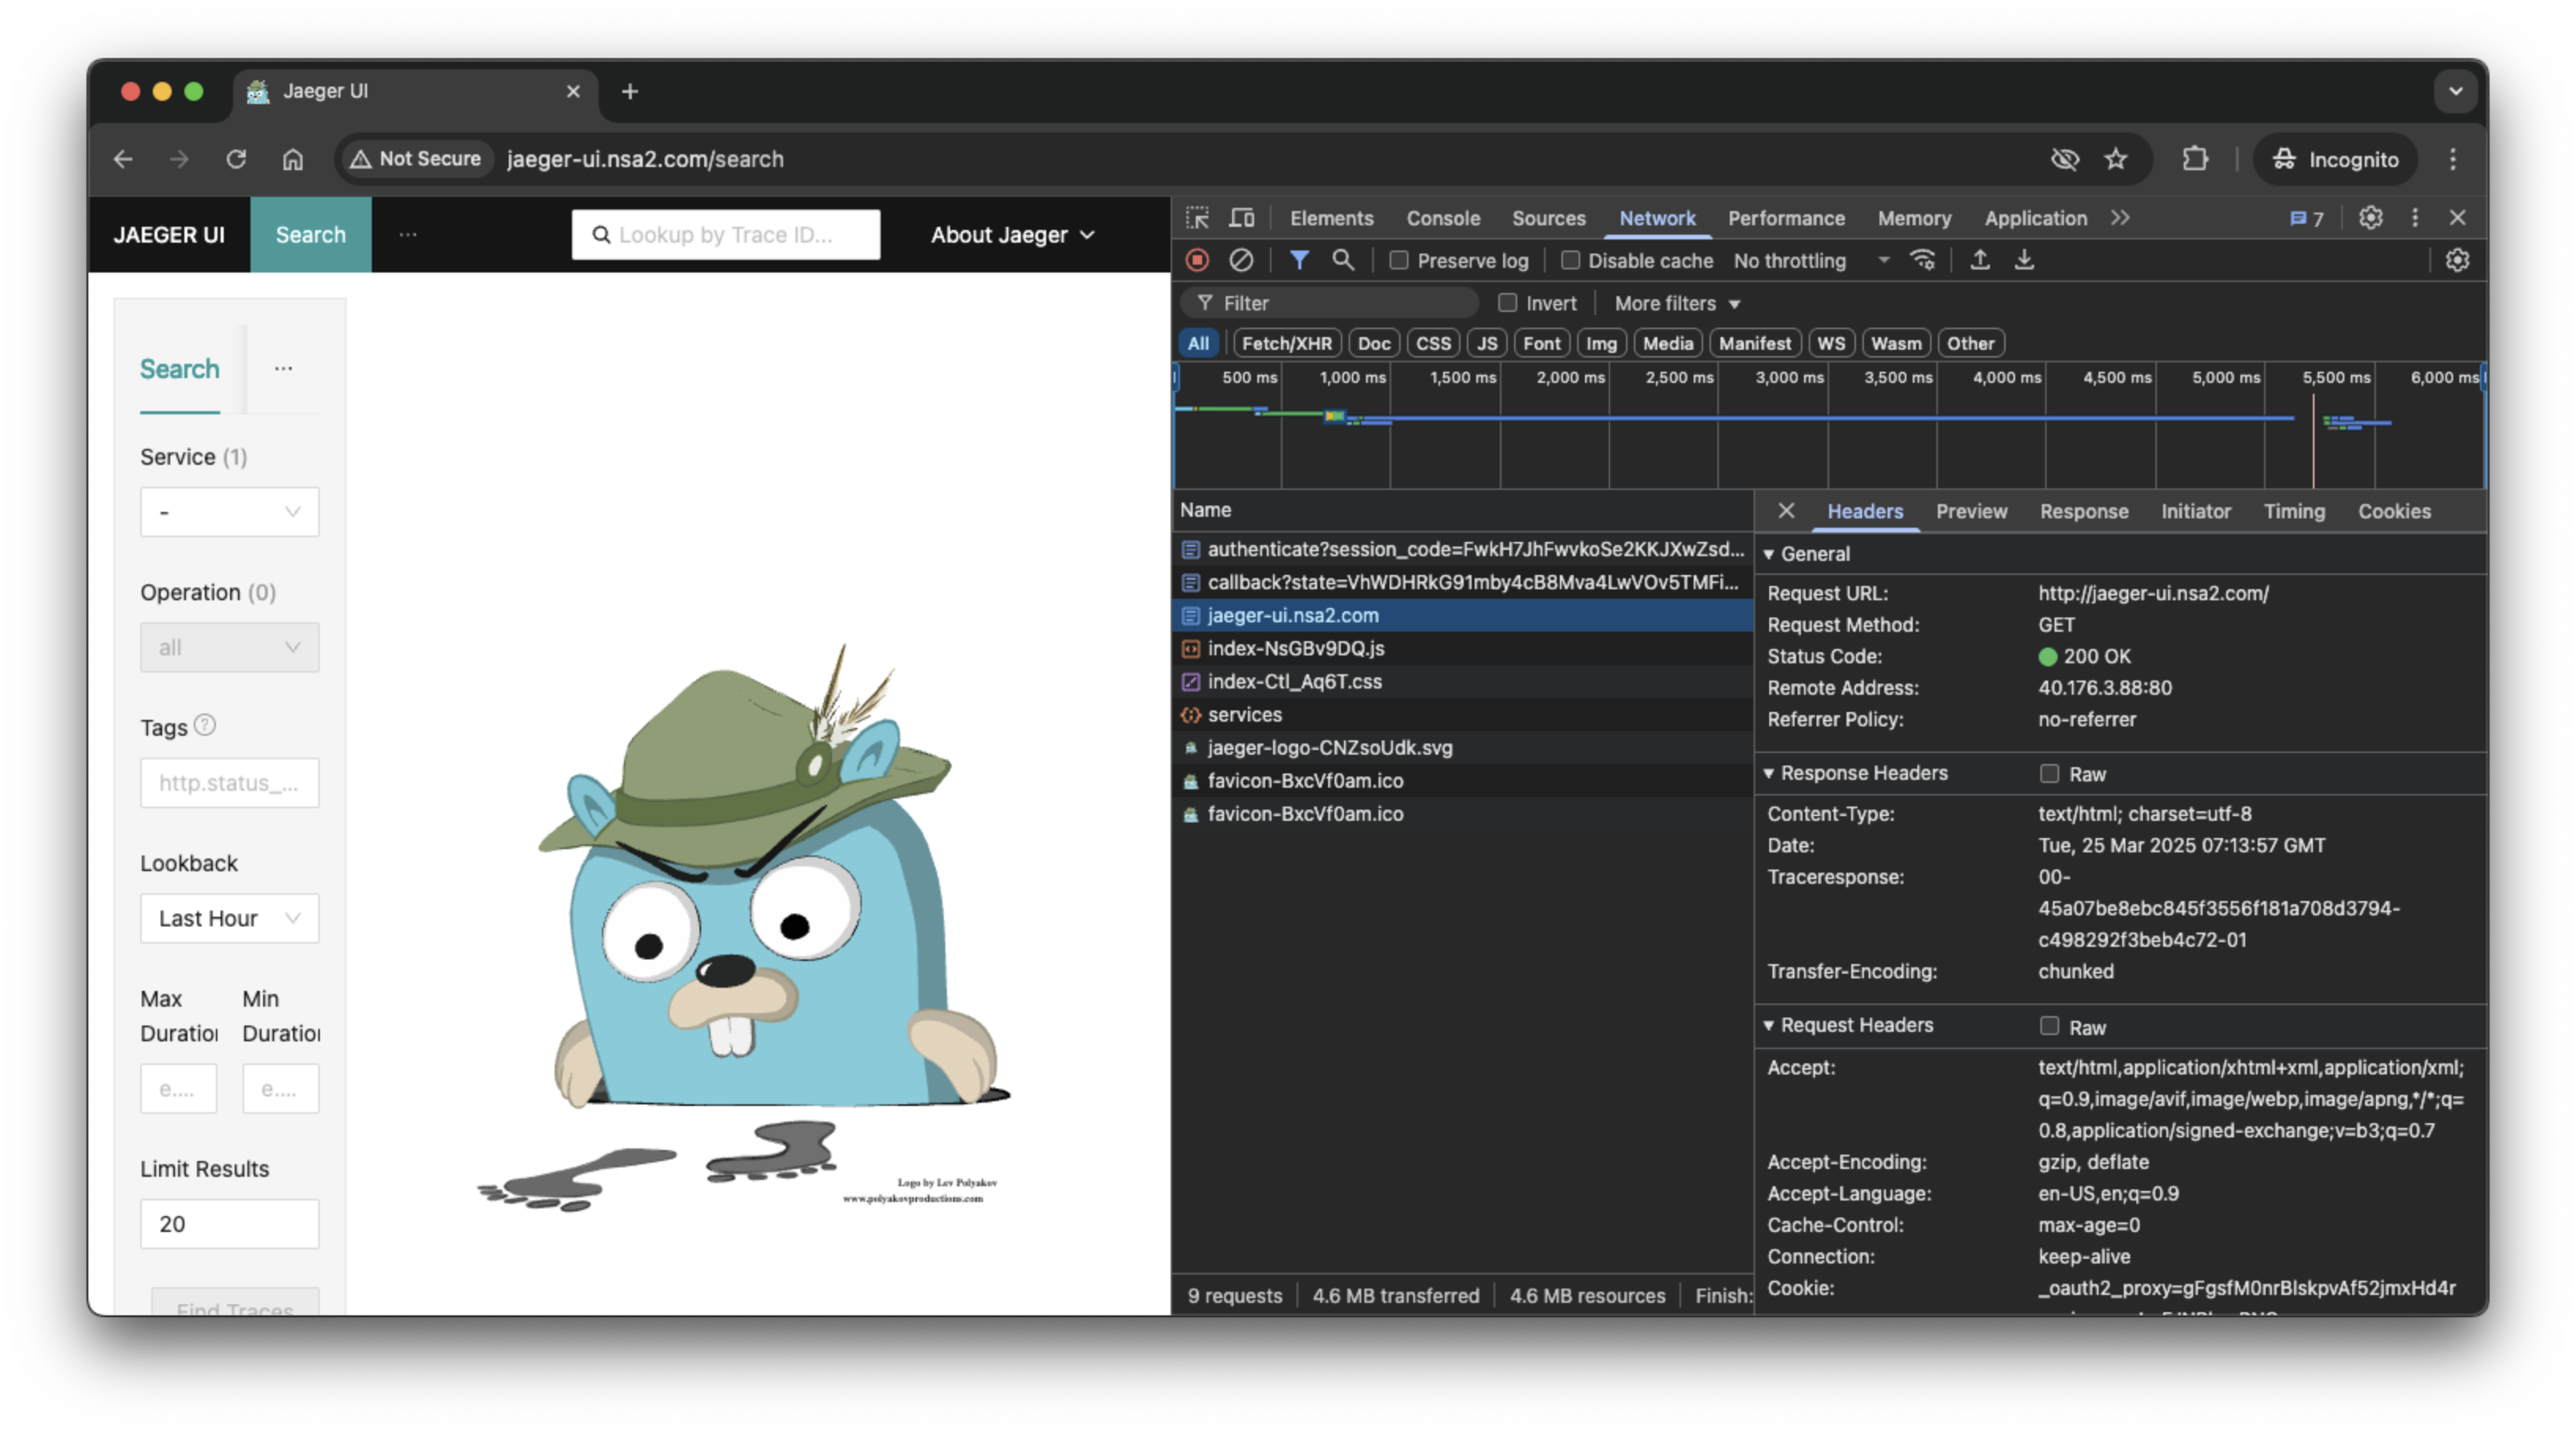Collapse the Response Headers section
The image size is (2576, 1432).
point(1768,773)
